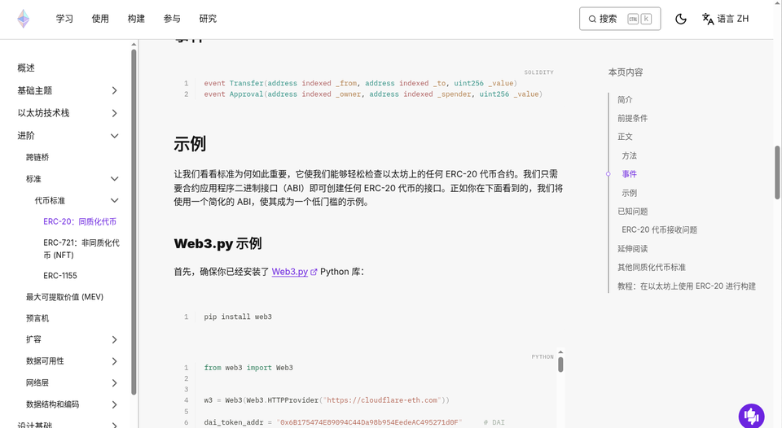Jump to 延伸阅读 in page contents
Image resolution: width=782 pixels, height=428 pixels.
tap(632, 249)
